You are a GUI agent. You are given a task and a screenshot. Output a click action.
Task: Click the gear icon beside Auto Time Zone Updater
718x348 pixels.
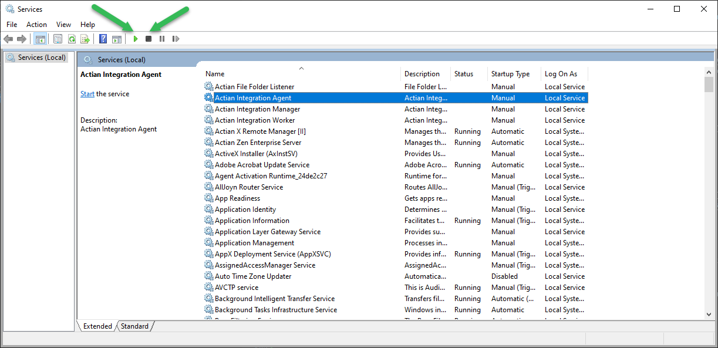(209, 276)
